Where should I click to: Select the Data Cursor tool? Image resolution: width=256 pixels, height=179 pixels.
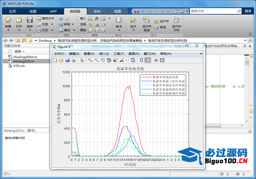[x=115, y=61]
